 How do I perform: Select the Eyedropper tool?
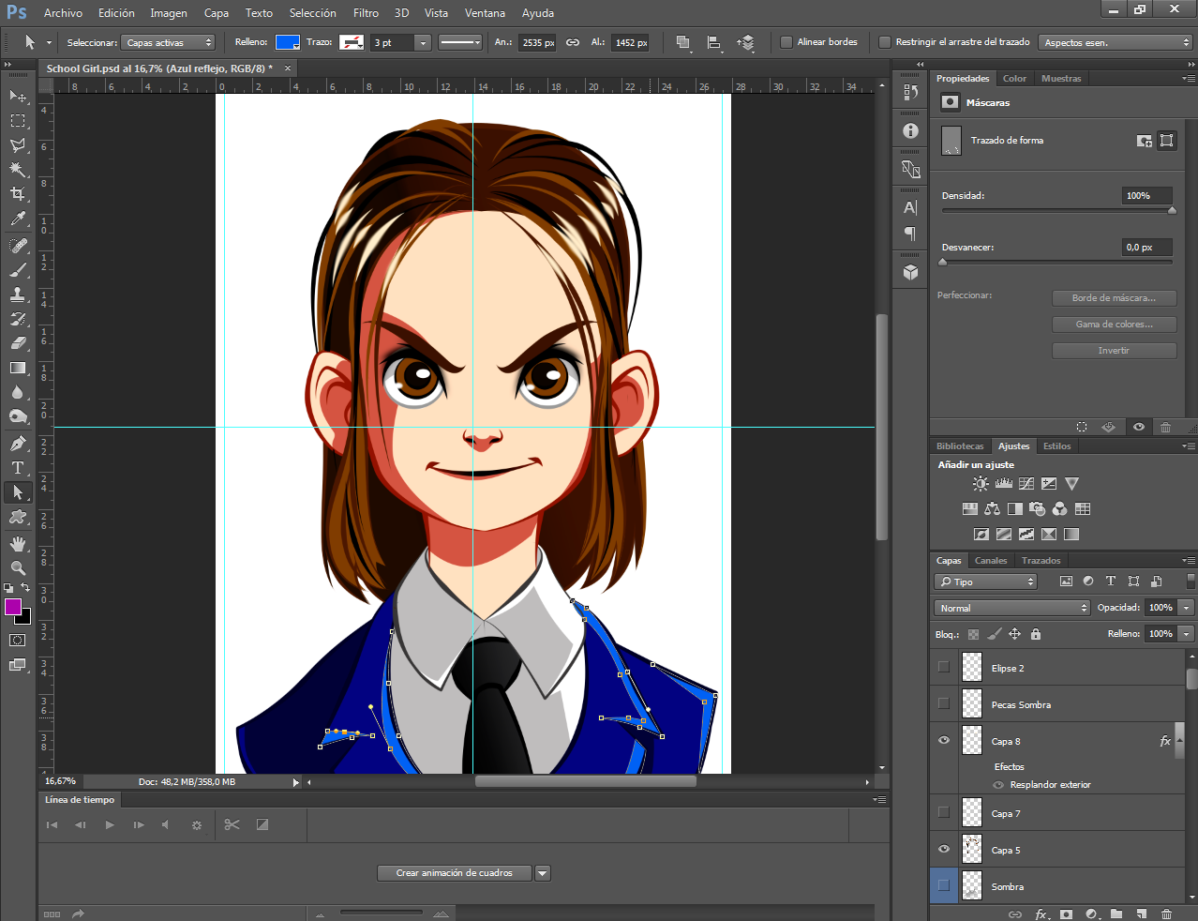pyautogui.click(x=18, y=219)
